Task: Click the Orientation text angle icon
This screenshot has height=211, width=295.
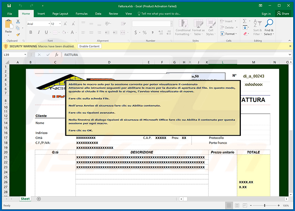Action: tap(107, 24)
